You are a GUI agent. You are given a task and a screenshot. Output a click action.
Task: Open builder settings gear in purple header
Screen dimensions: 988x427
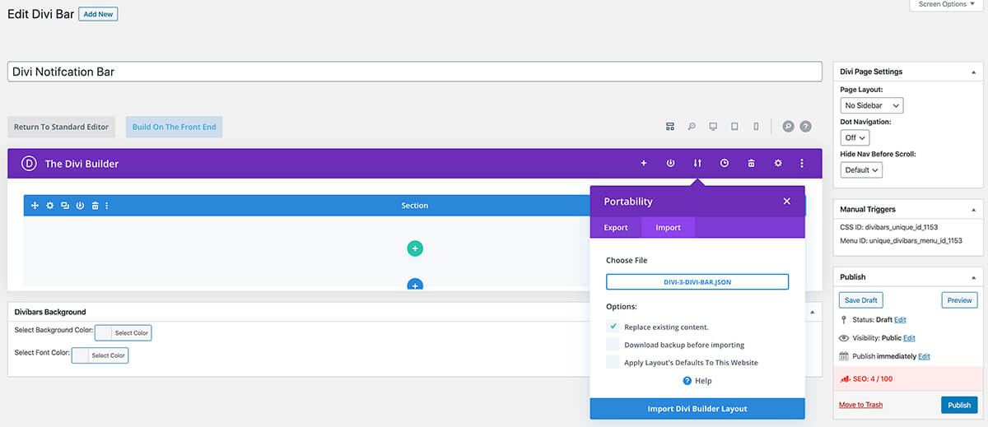[778, 163]
